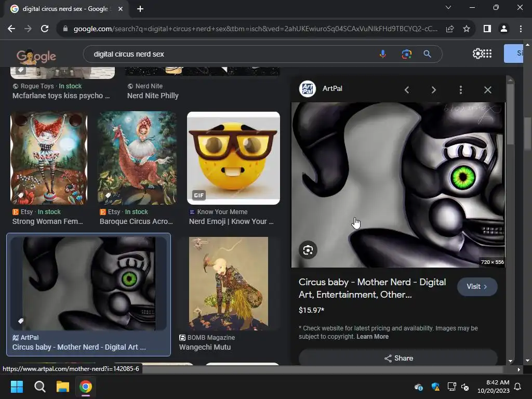This screenshot has width=532, height=399.
Task: Search by image with Google Lens
Action: (406, 54)
